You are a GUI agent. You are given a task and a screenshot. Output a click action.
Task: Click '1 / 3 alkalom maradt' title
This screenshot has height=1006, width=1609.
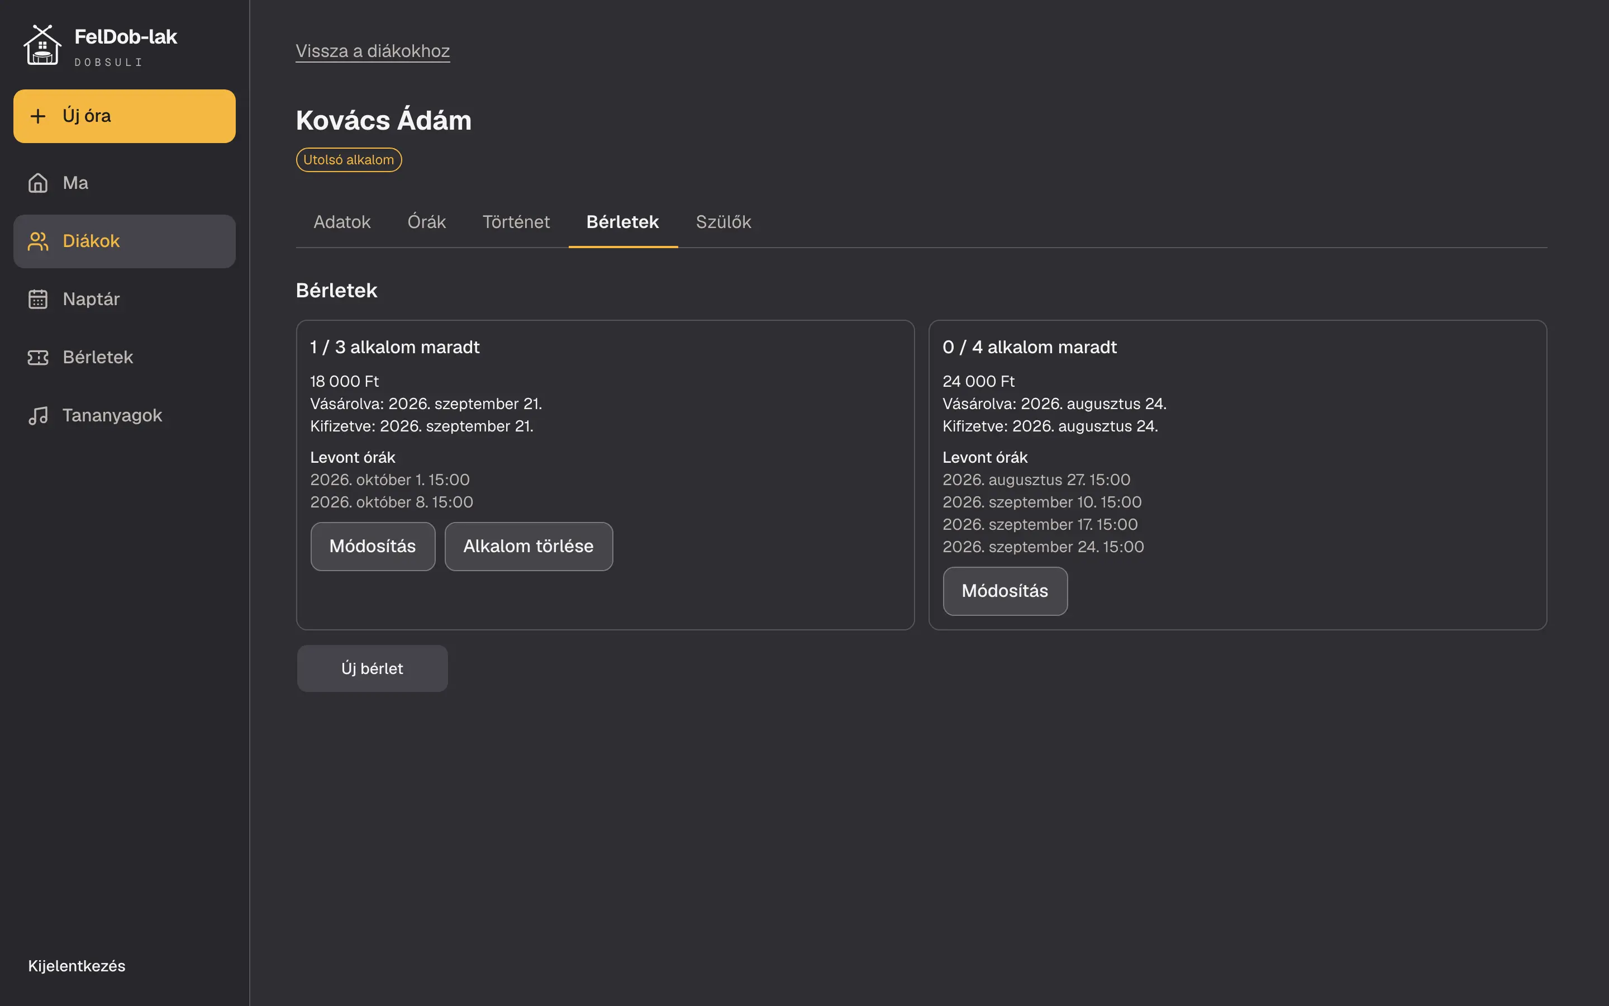pyautogui.click(x=394, y=347)
